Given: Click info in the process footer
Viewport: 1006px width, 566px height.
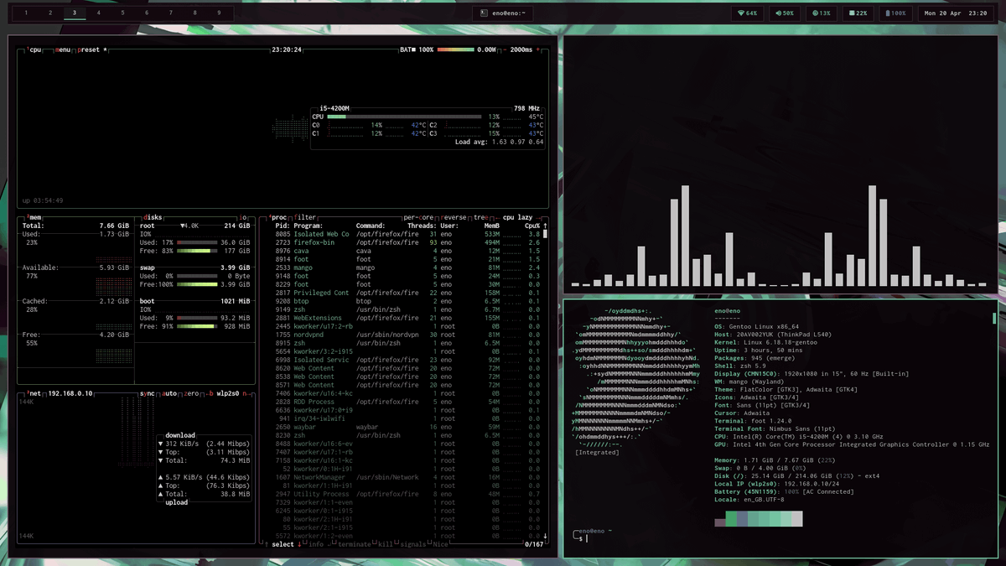Looking at the screenshot, I should (x=317, y=544).
